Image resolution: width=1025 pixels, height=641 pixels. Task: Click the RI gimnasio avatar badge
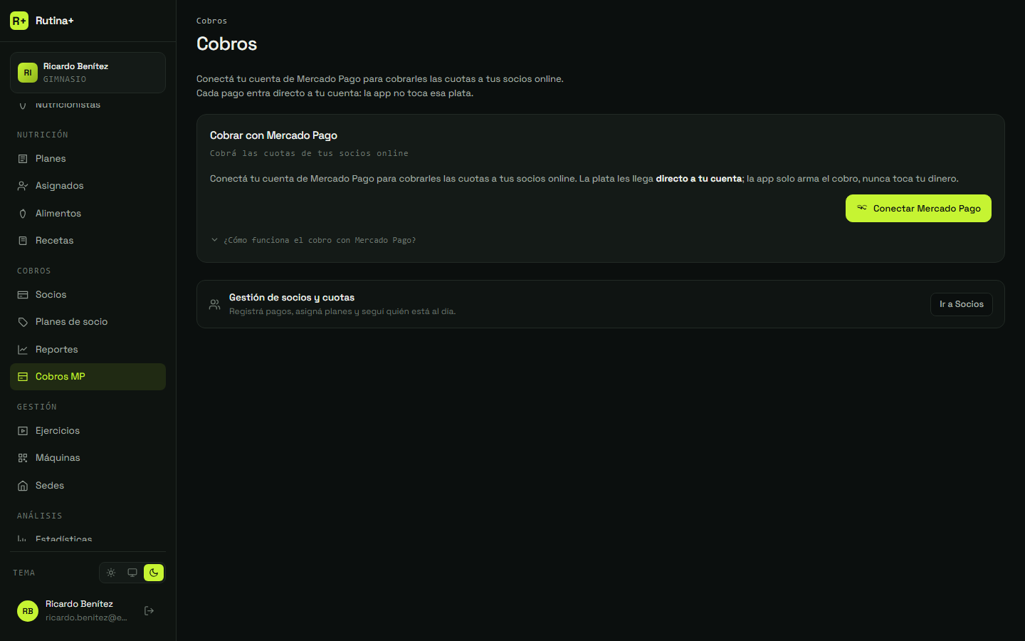28,73
